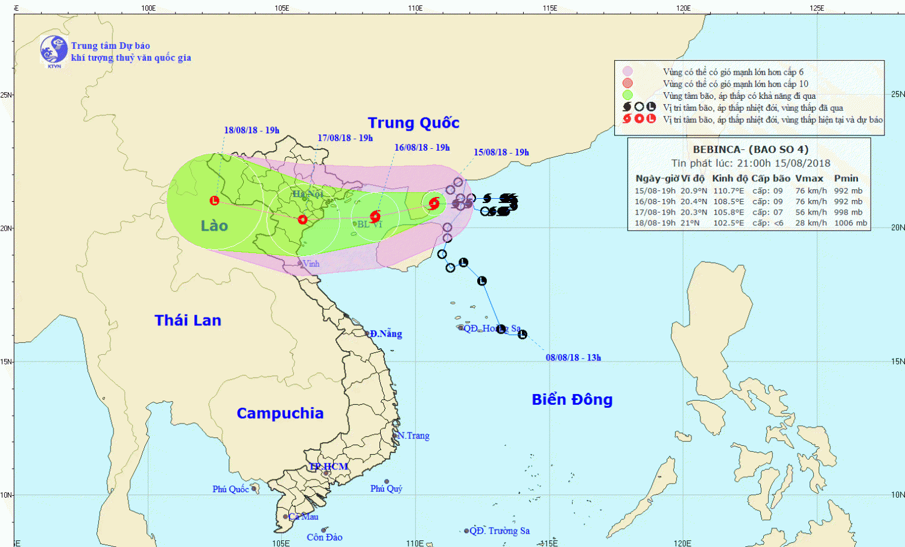Click the 'Pmin' column header
This screenshot has width=905, height=547.
coord(846,178)
